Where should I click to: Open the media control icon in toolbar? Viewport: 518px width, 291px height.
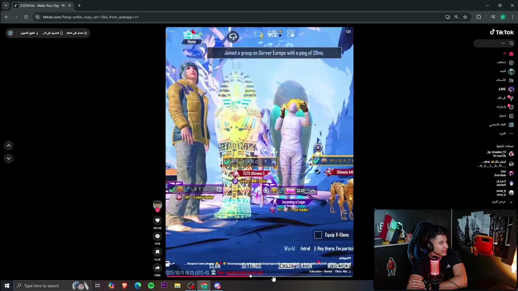click(x=493, y=17)
